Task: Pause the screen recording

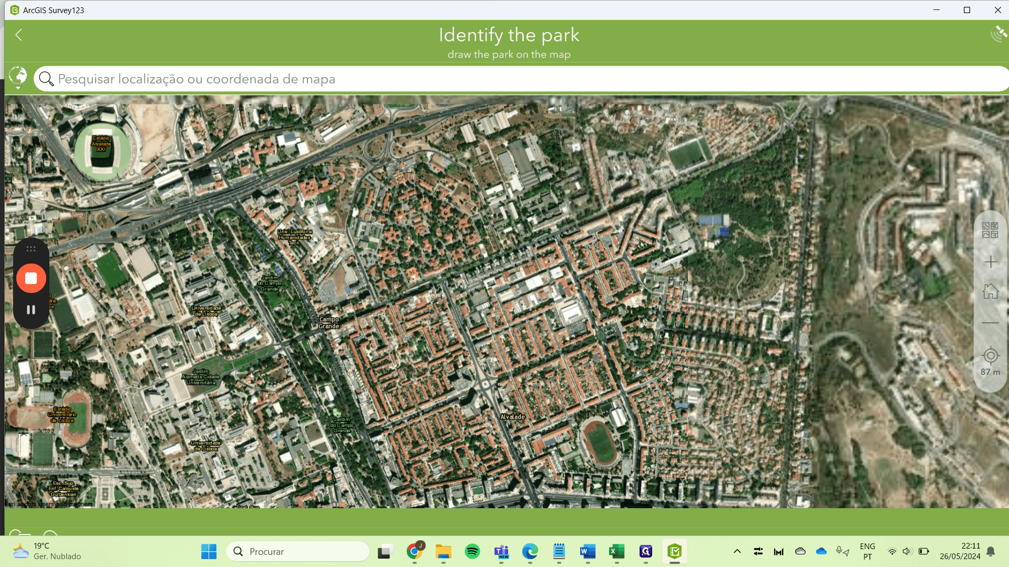Action: [x=31, y=310]
